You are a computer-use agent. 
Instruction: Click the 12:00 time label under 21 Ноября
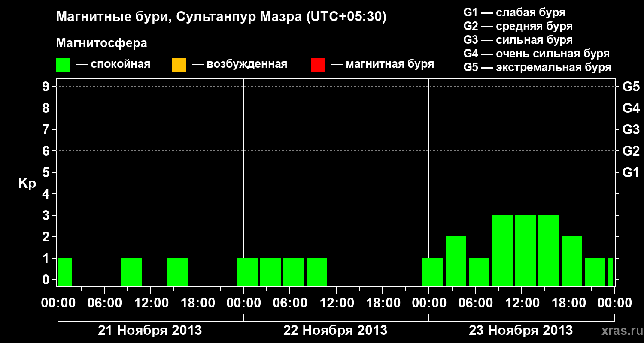click(x=151, y=303)
